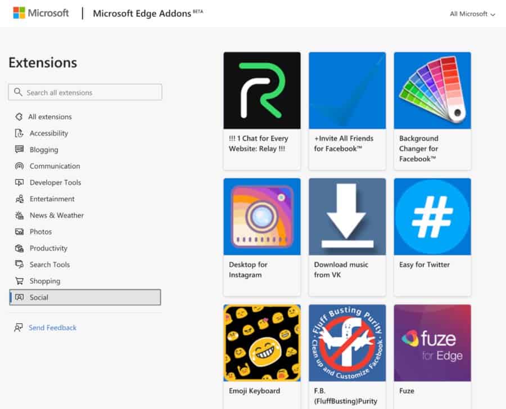Show All extensions in the sidebar

[49, 117]
